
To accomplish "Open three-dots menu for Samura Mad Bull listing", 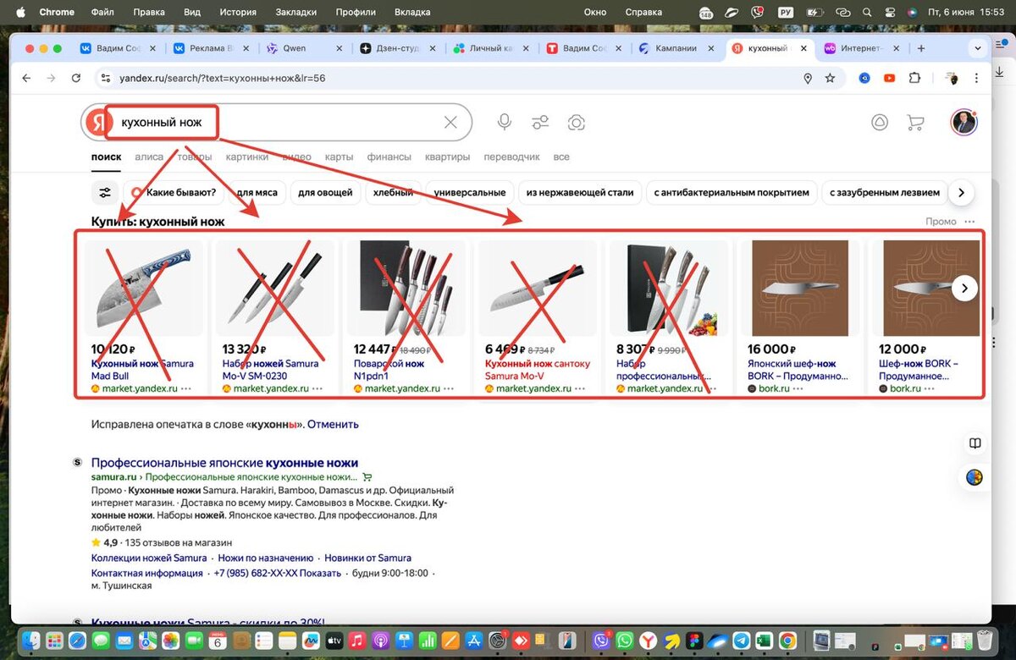I will 186,388.
